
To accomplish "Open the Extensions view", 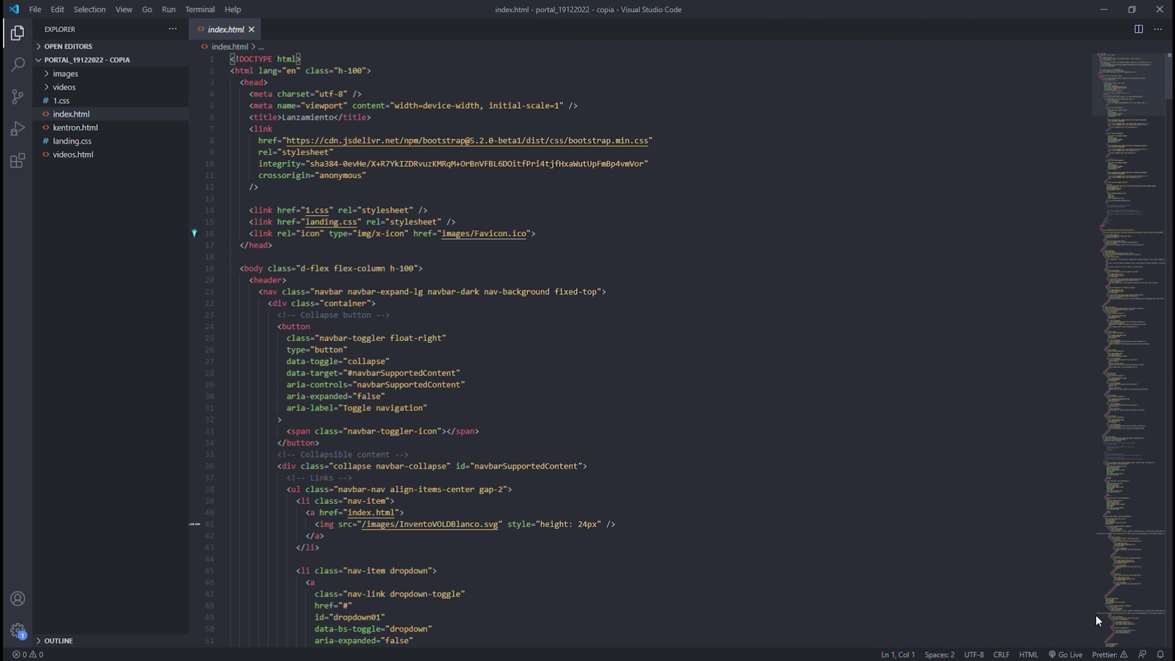I will click(x=18, y=161).
